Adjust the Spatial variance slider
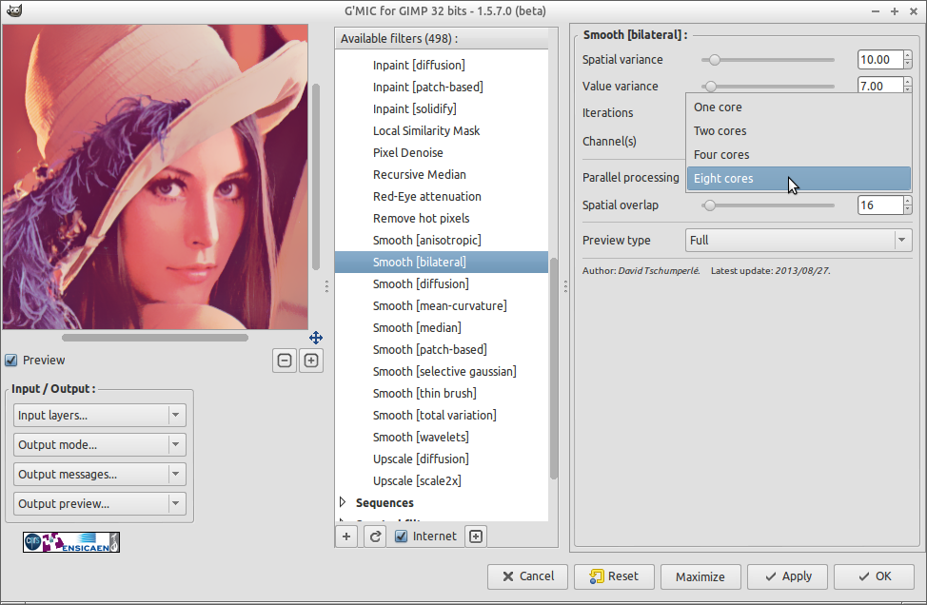927x605 pixels. (x=768, y=60)
